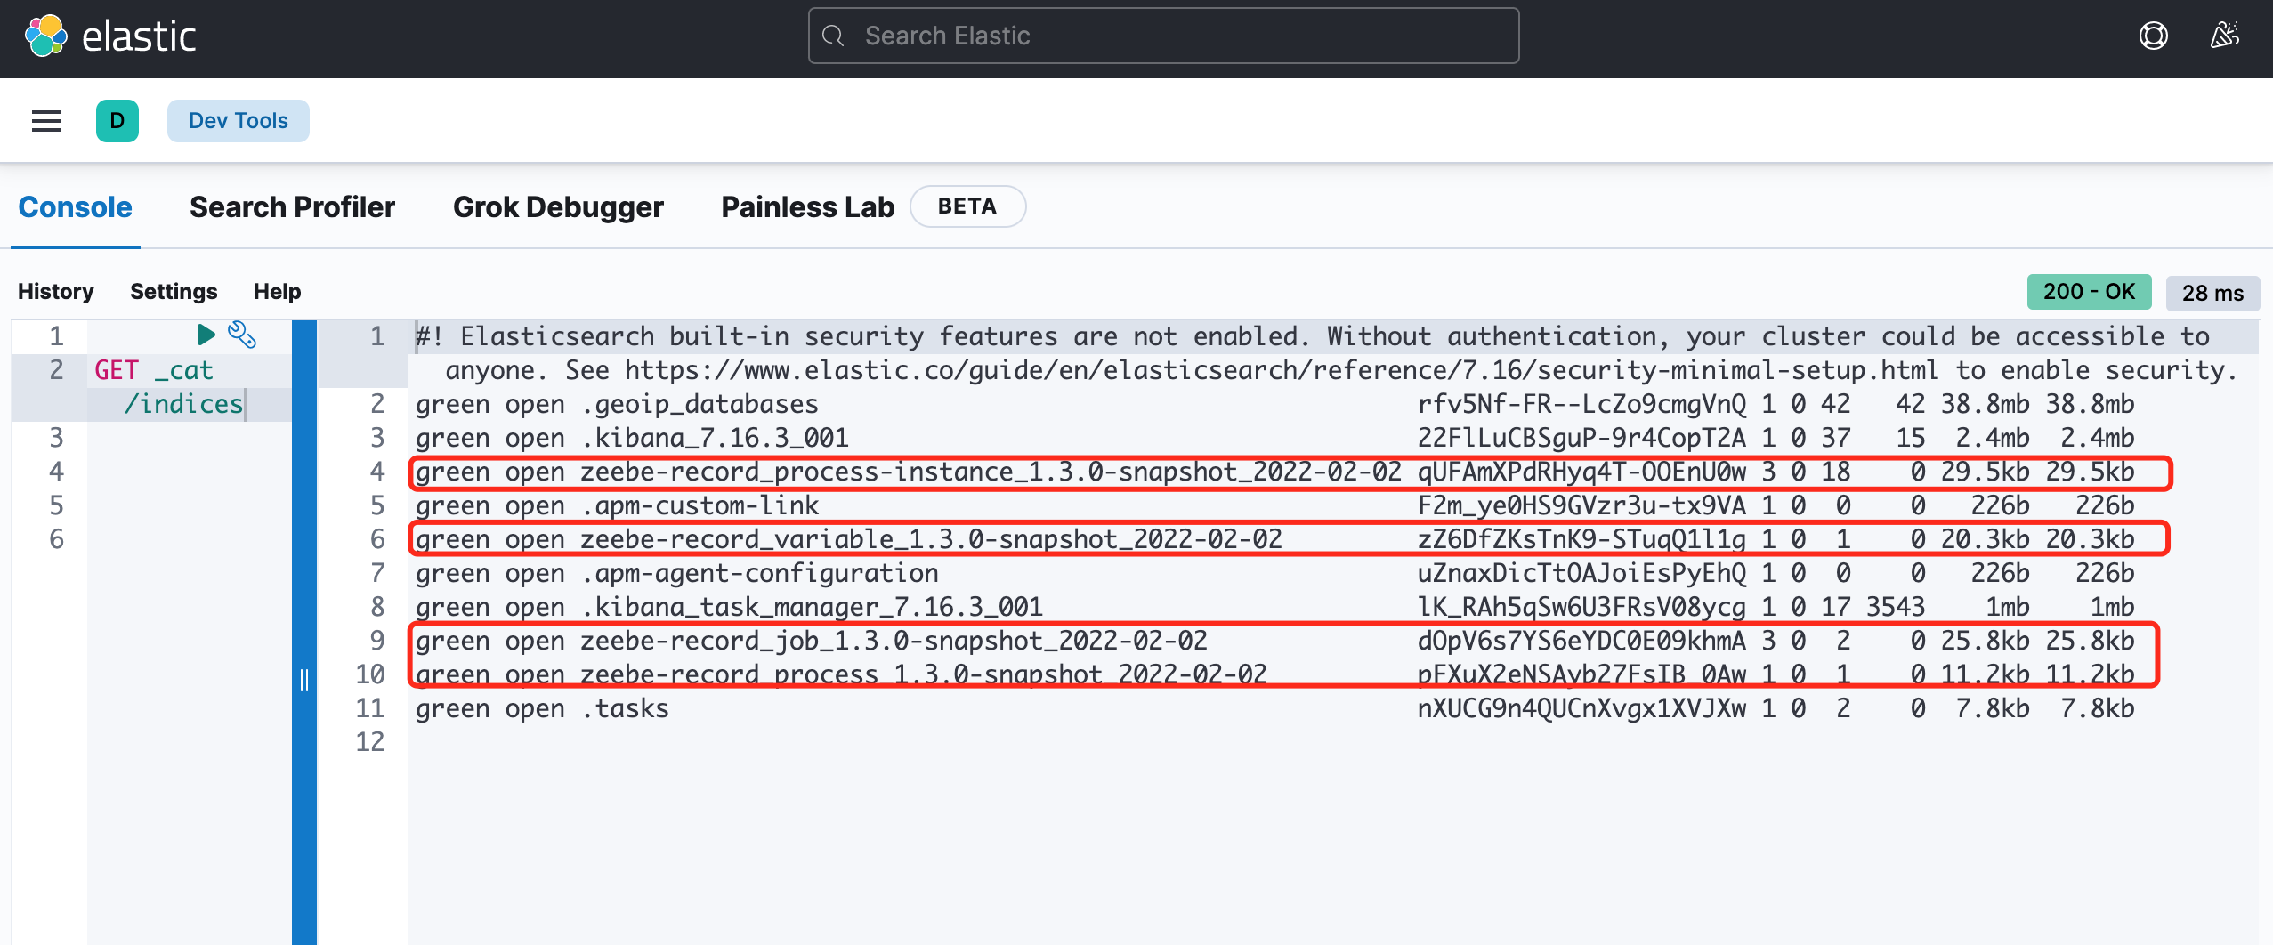
Task: Open the hamburger navigation menu
Action: [x=46, y=121]
